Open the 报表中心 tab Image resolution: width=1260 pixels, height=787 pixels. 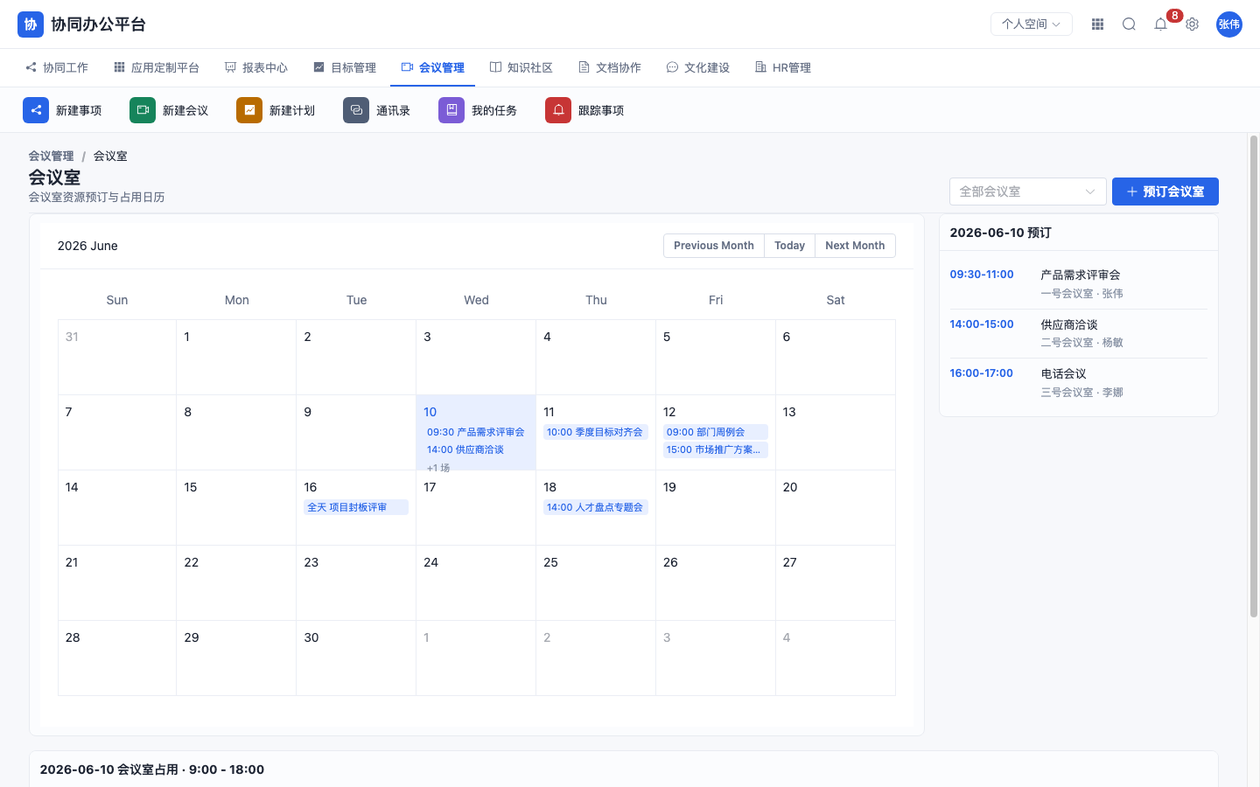pos(256,67)
